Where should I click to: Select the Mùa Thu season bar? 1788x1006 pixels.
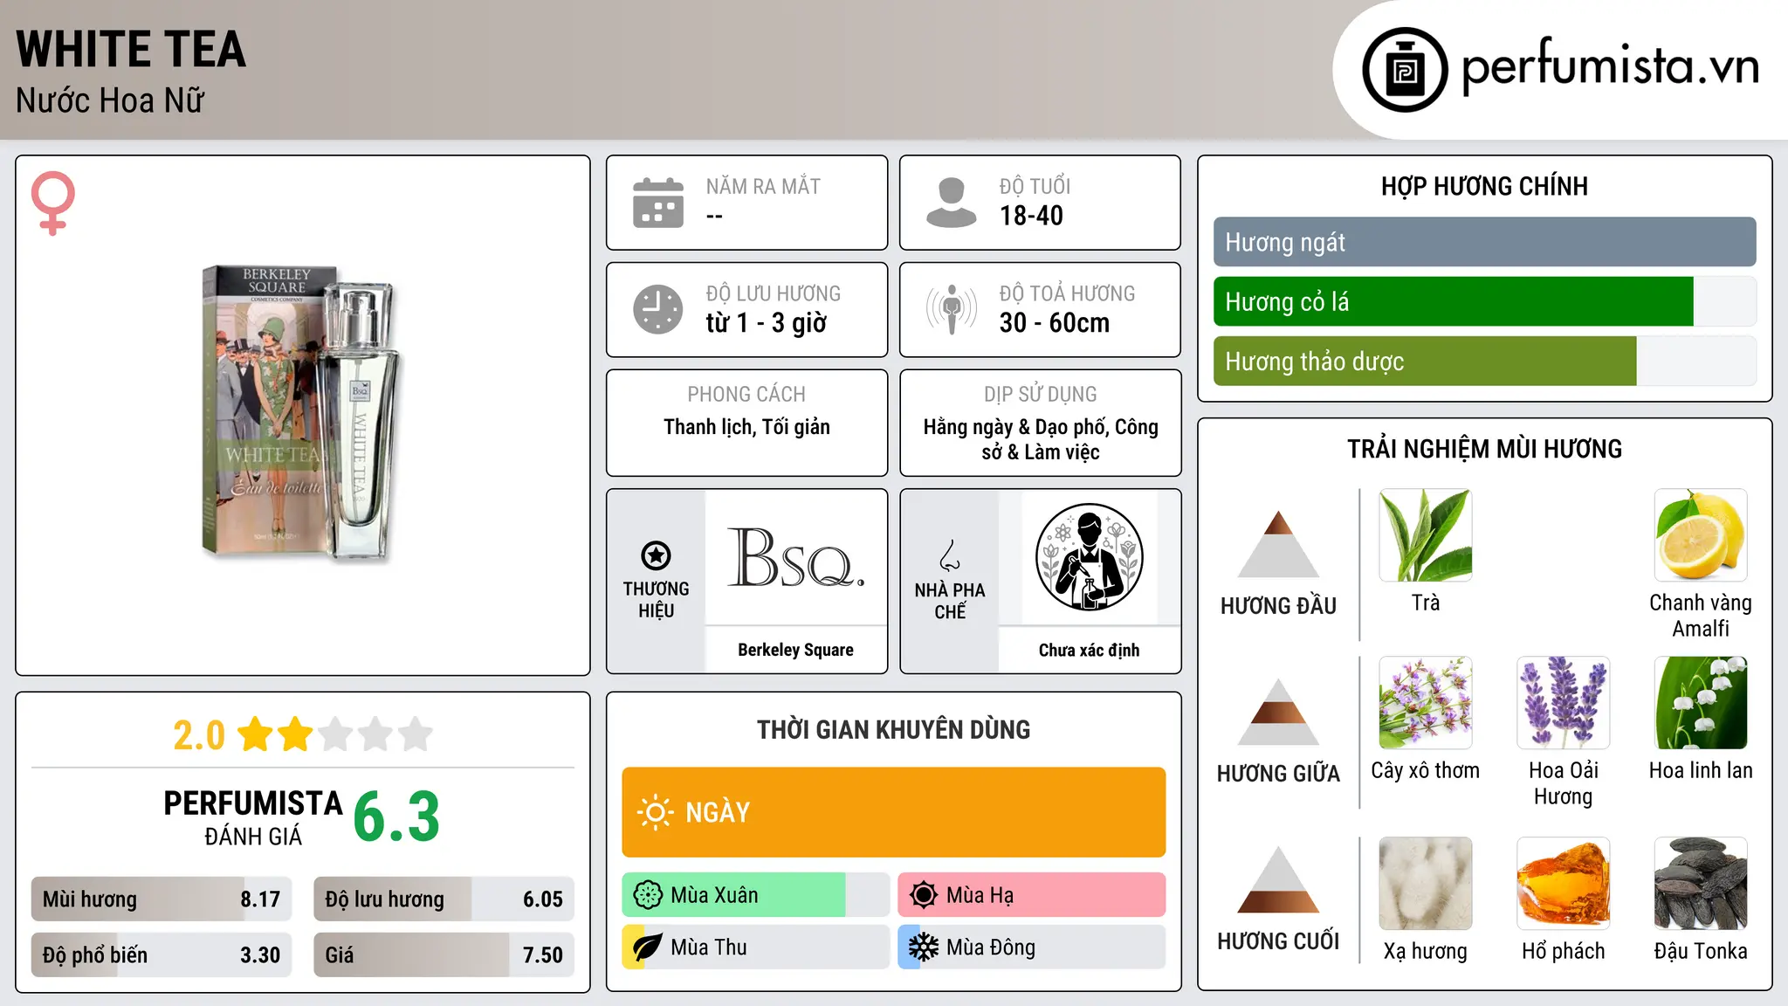click(x=755, y=947)
